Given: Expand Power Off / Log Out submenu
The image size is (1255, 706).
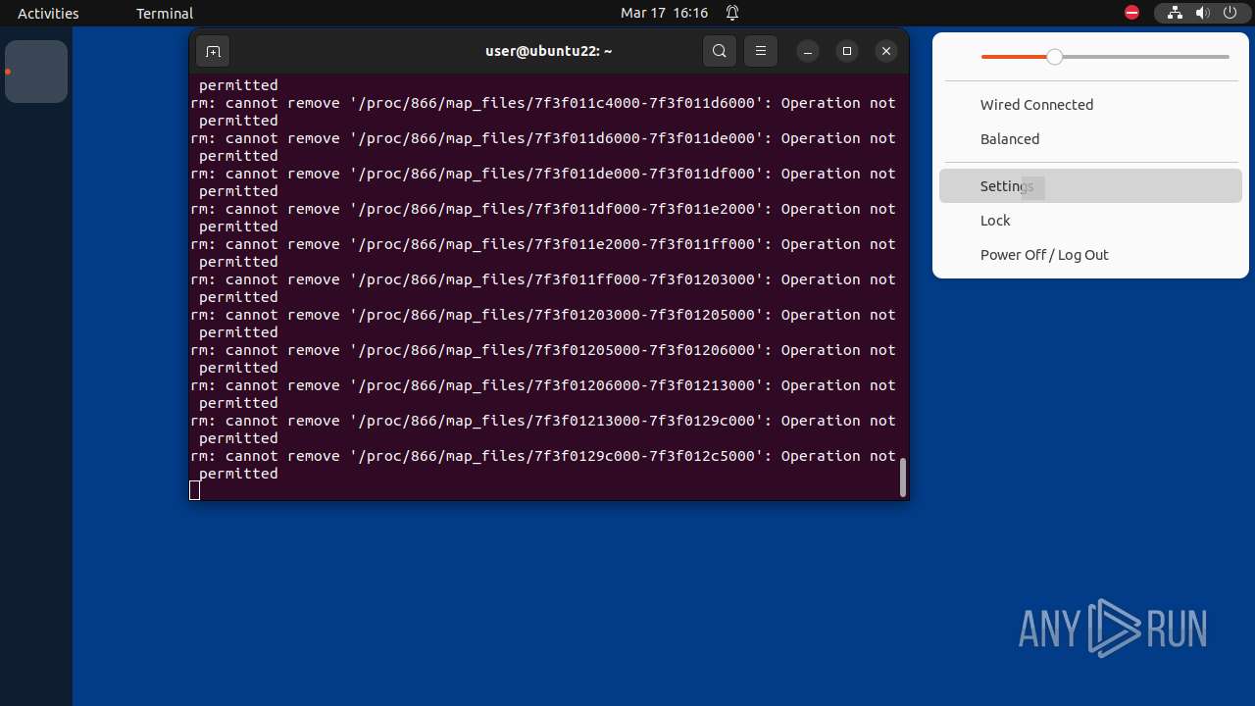Looking at the screenshot, I should pos(1090,255).
